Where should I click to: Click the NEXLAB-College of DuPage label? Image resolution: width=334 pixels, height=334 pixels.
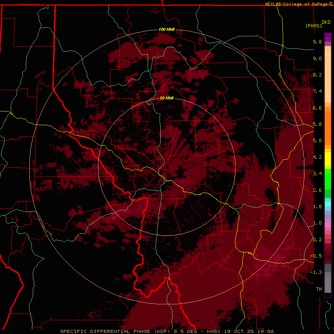click(296, 4)
